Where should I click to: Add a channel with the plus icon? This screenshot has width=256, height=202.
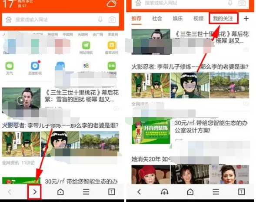coord(246,18)
